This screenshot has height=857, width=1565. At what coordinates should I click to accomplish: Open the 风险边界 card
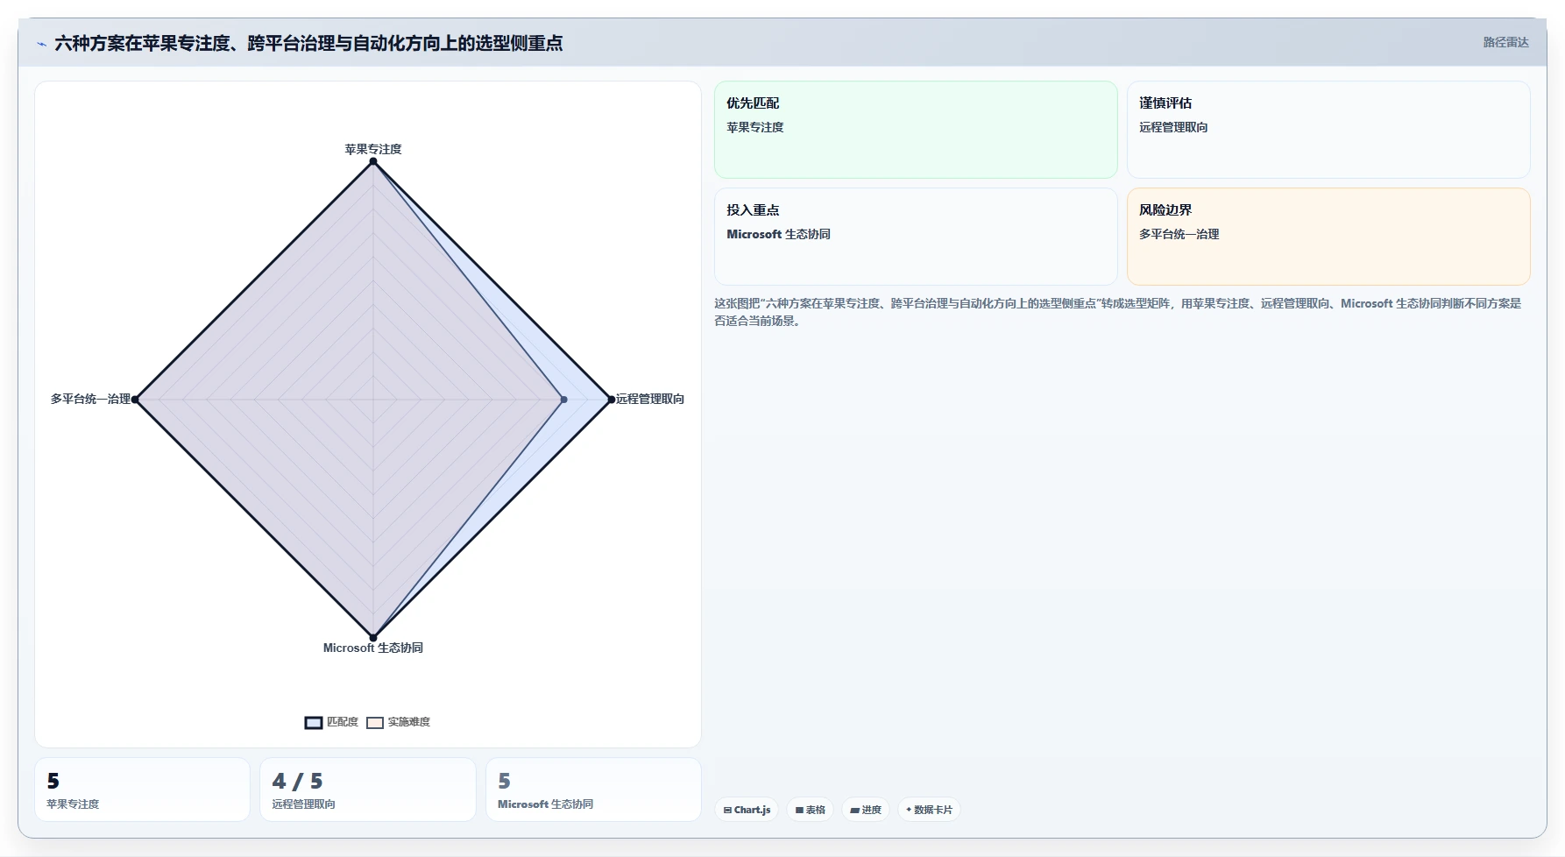coord(1328,237)
